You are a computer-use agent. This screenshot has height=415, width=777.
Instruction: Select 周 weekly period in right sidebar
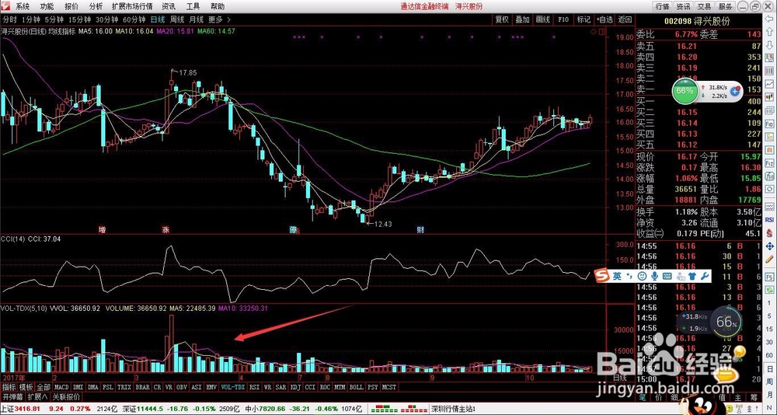pos(769,382)
